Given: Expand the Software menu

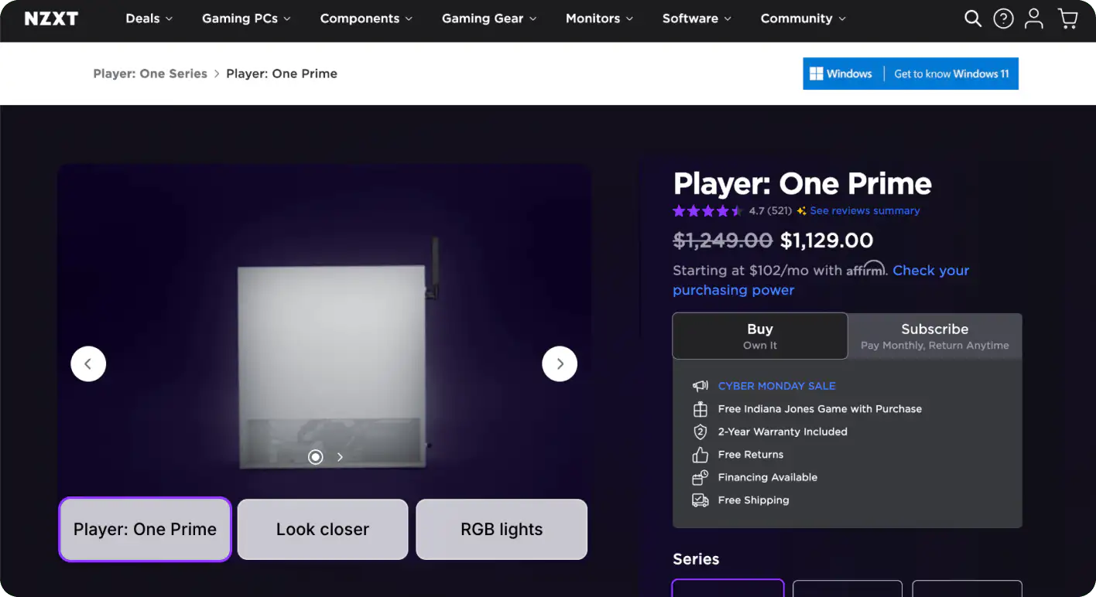Looking at the screenshot, I should click(x=697, y=19).
